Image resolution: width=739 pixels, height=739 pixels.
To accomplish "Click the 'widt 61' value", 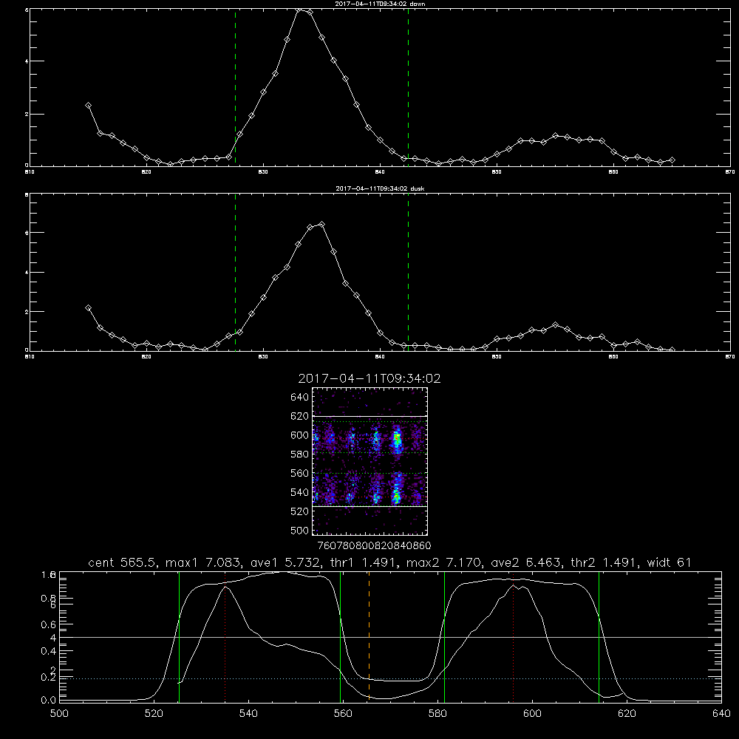I will (670, 562).
